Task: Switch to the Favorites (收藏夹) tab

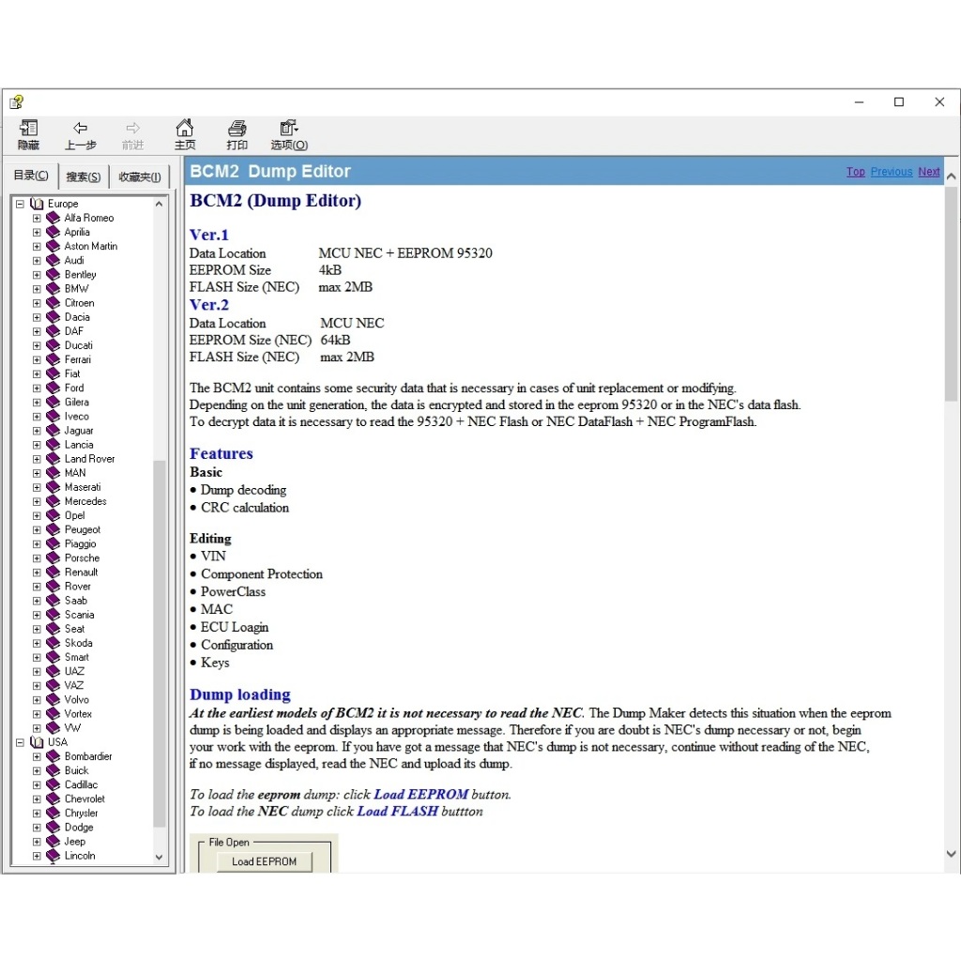Action: [139, 176]
